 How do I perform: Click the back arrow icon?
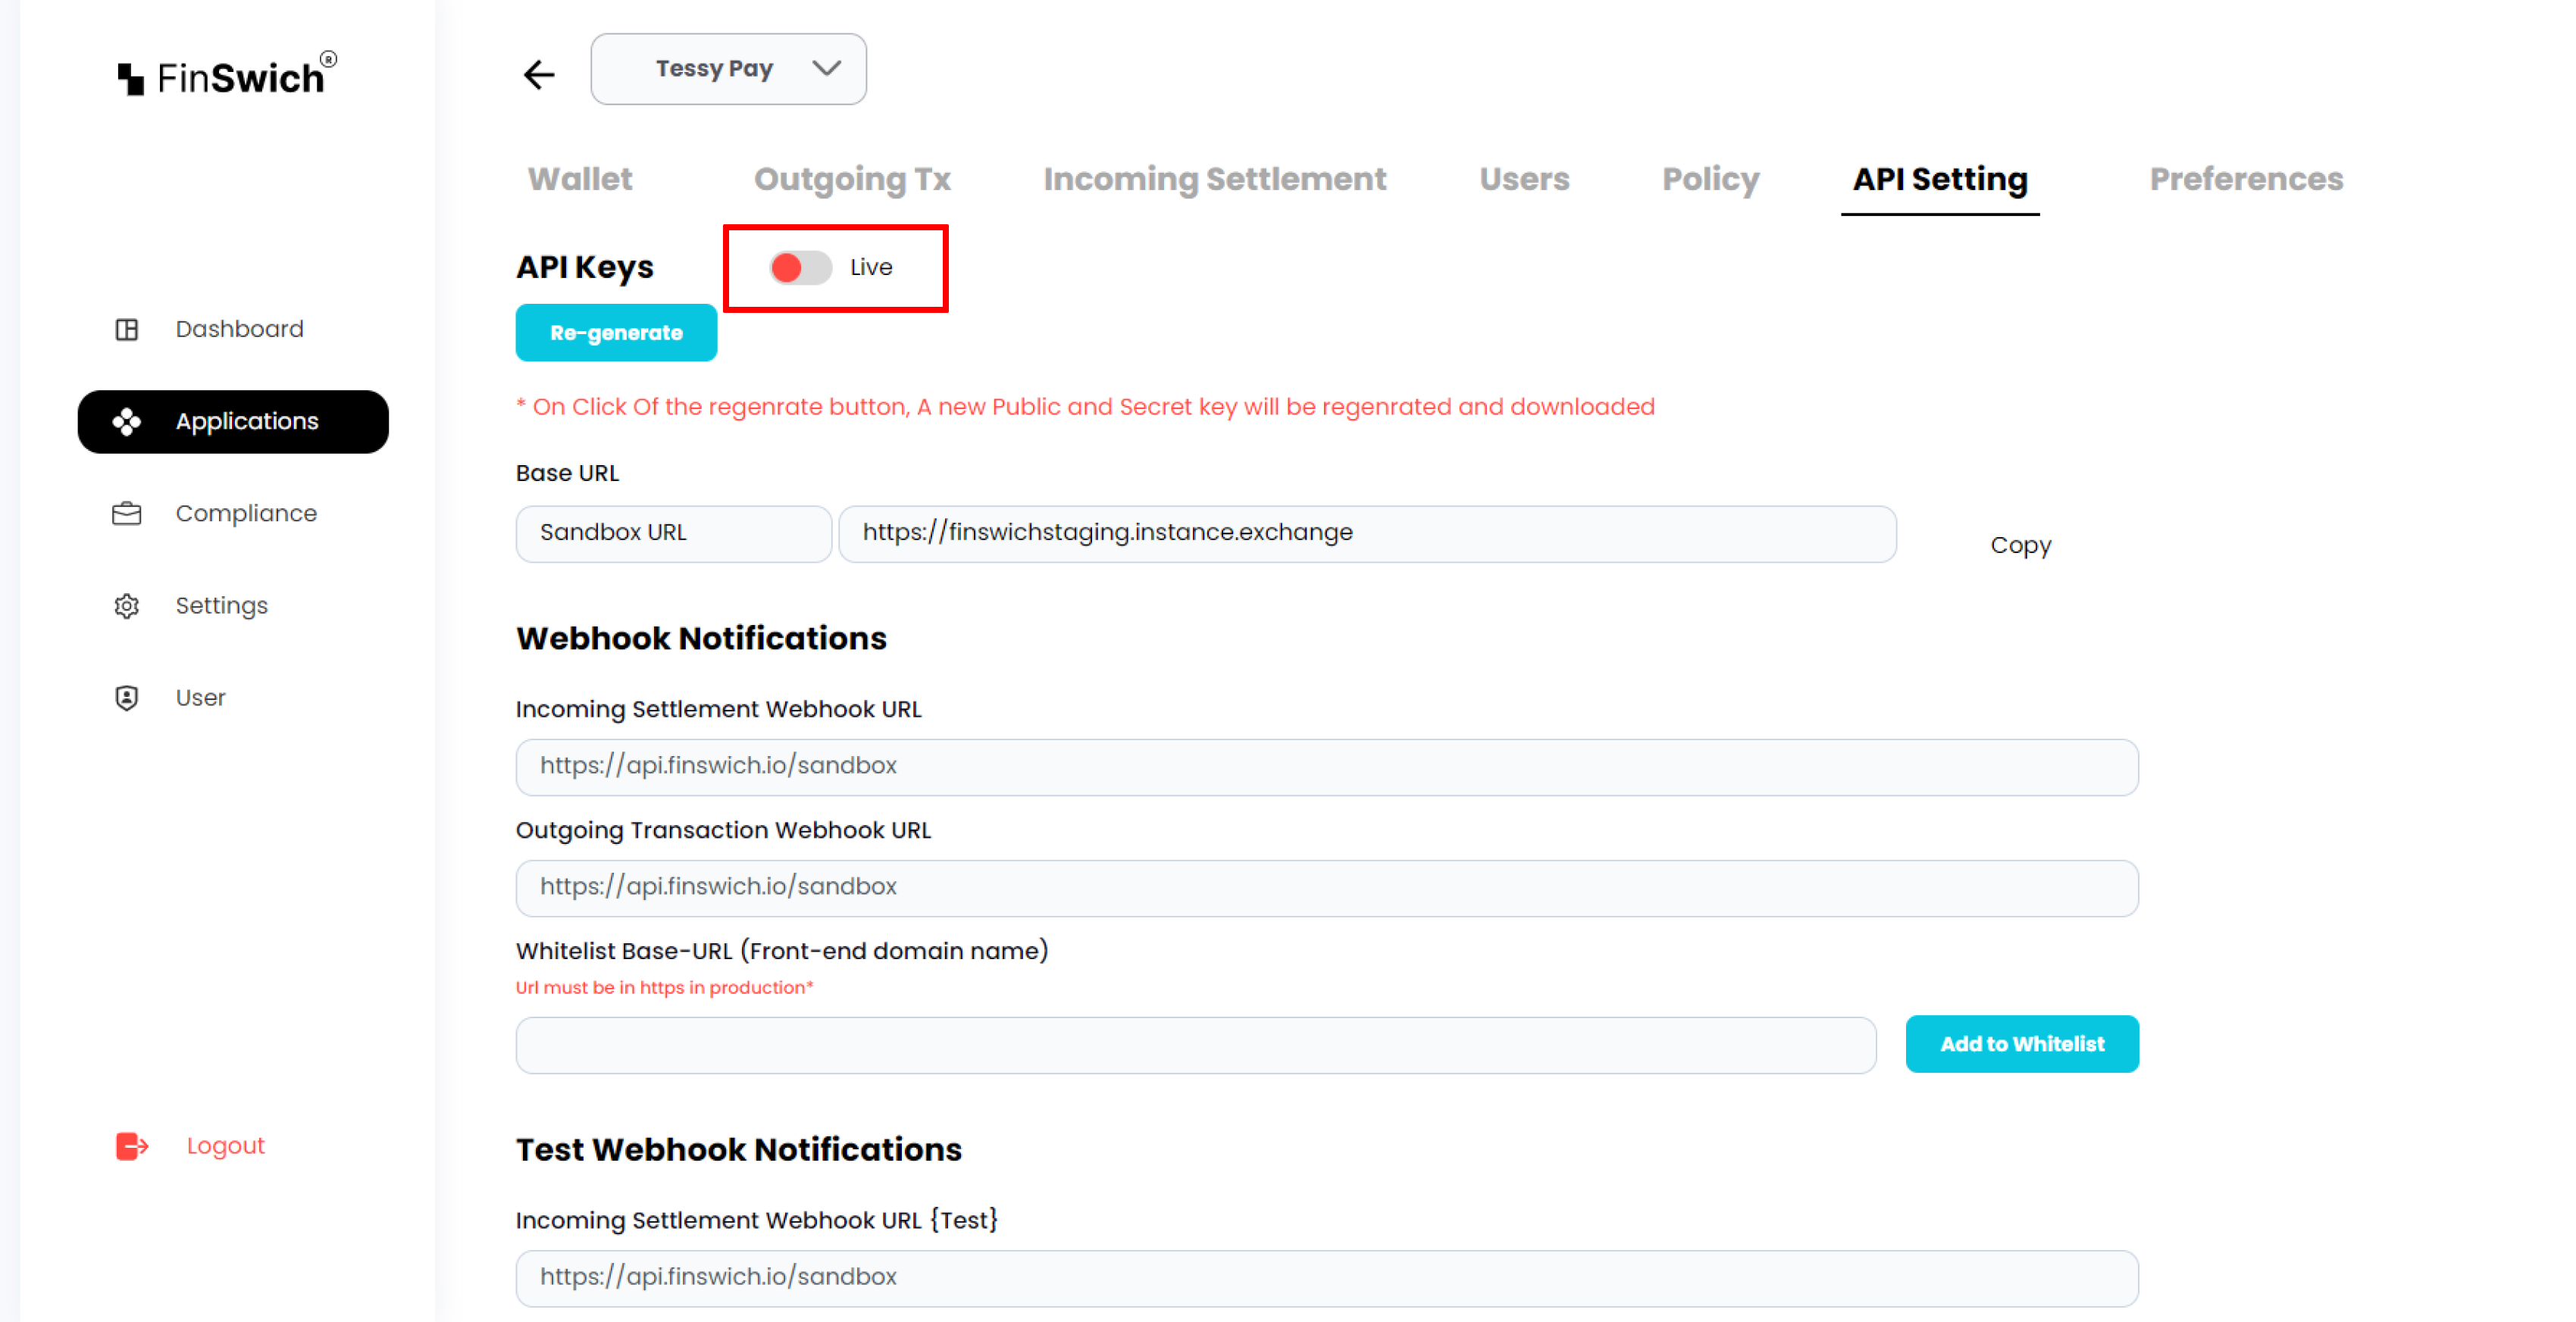click(539, 74)
